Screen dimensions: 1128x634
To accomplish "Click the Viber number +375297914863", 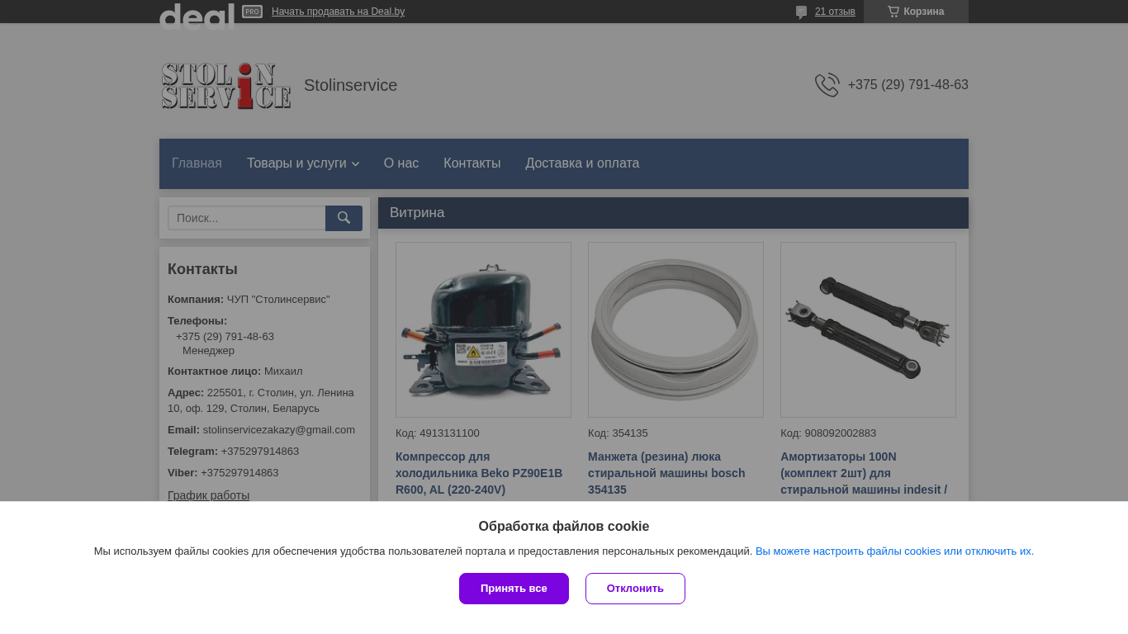I will click(239, 473).
